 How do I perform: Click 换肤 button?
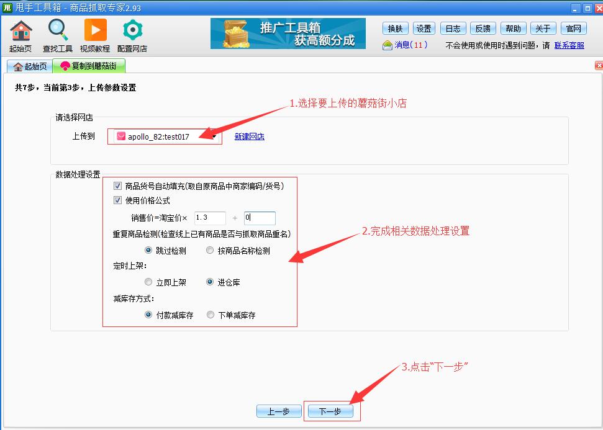(x=395, y=29)
